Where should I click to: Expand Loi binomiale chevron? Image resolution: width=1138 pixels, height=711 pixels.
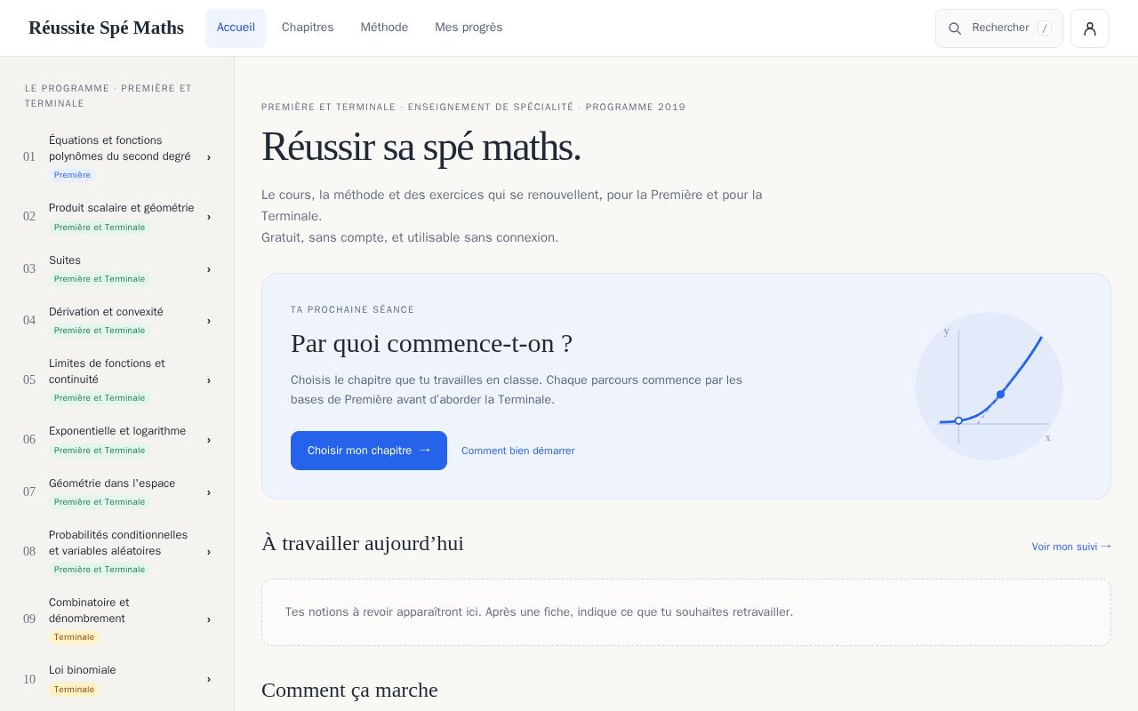click(209, 679)
